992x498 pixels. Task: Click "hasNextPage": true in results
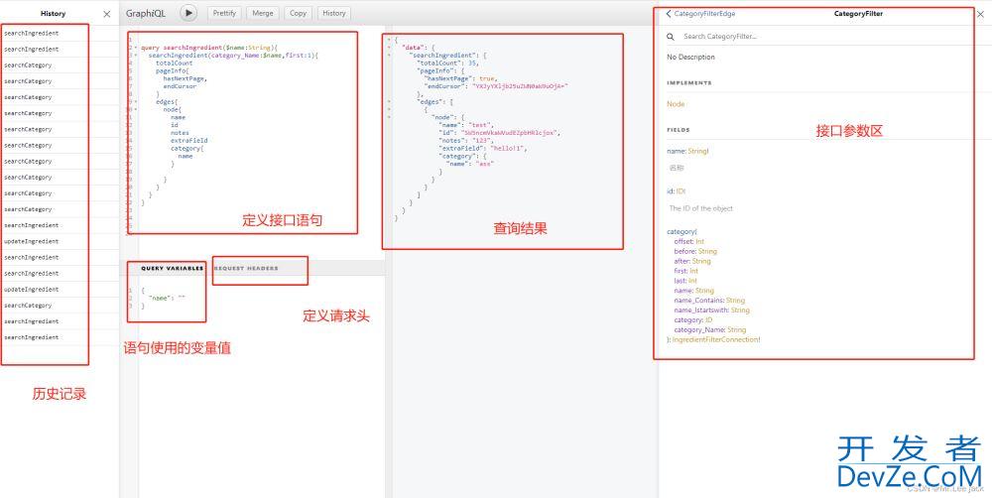tap(460, 78)
